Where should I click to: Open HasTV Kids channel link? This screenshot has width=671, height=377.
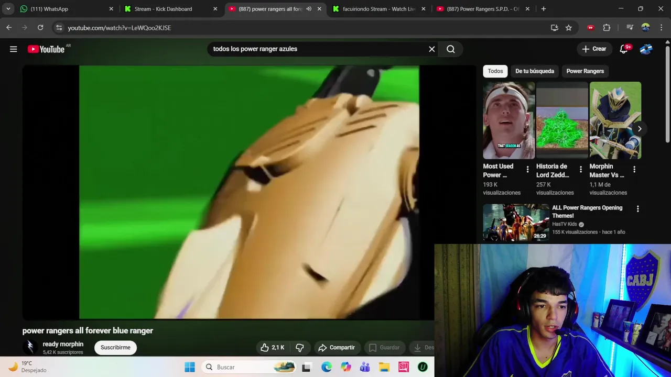point(565,224)
